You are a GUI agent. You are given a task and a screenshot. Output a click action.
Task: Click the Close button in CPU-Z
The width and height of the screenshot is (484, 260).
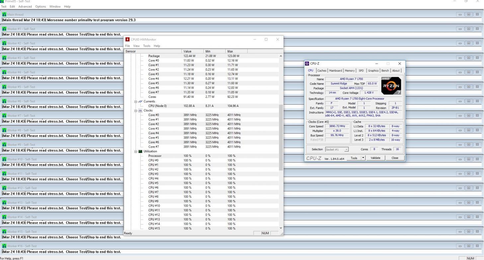pos(395,158)
